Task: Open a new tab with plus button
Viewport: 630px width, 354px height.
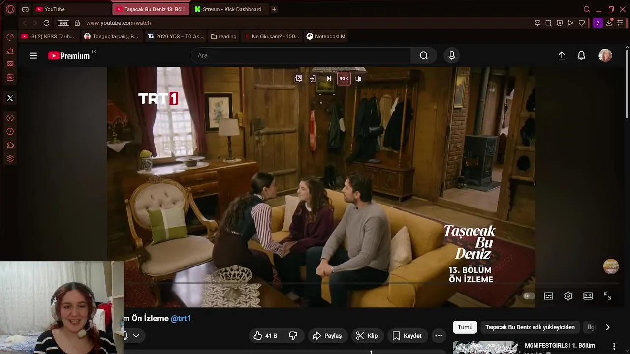Action: (x=274, y=9)
